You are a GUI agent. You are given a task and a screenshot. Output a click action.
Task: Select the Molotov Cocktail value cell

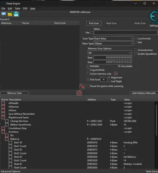click(x=133, y=164)
